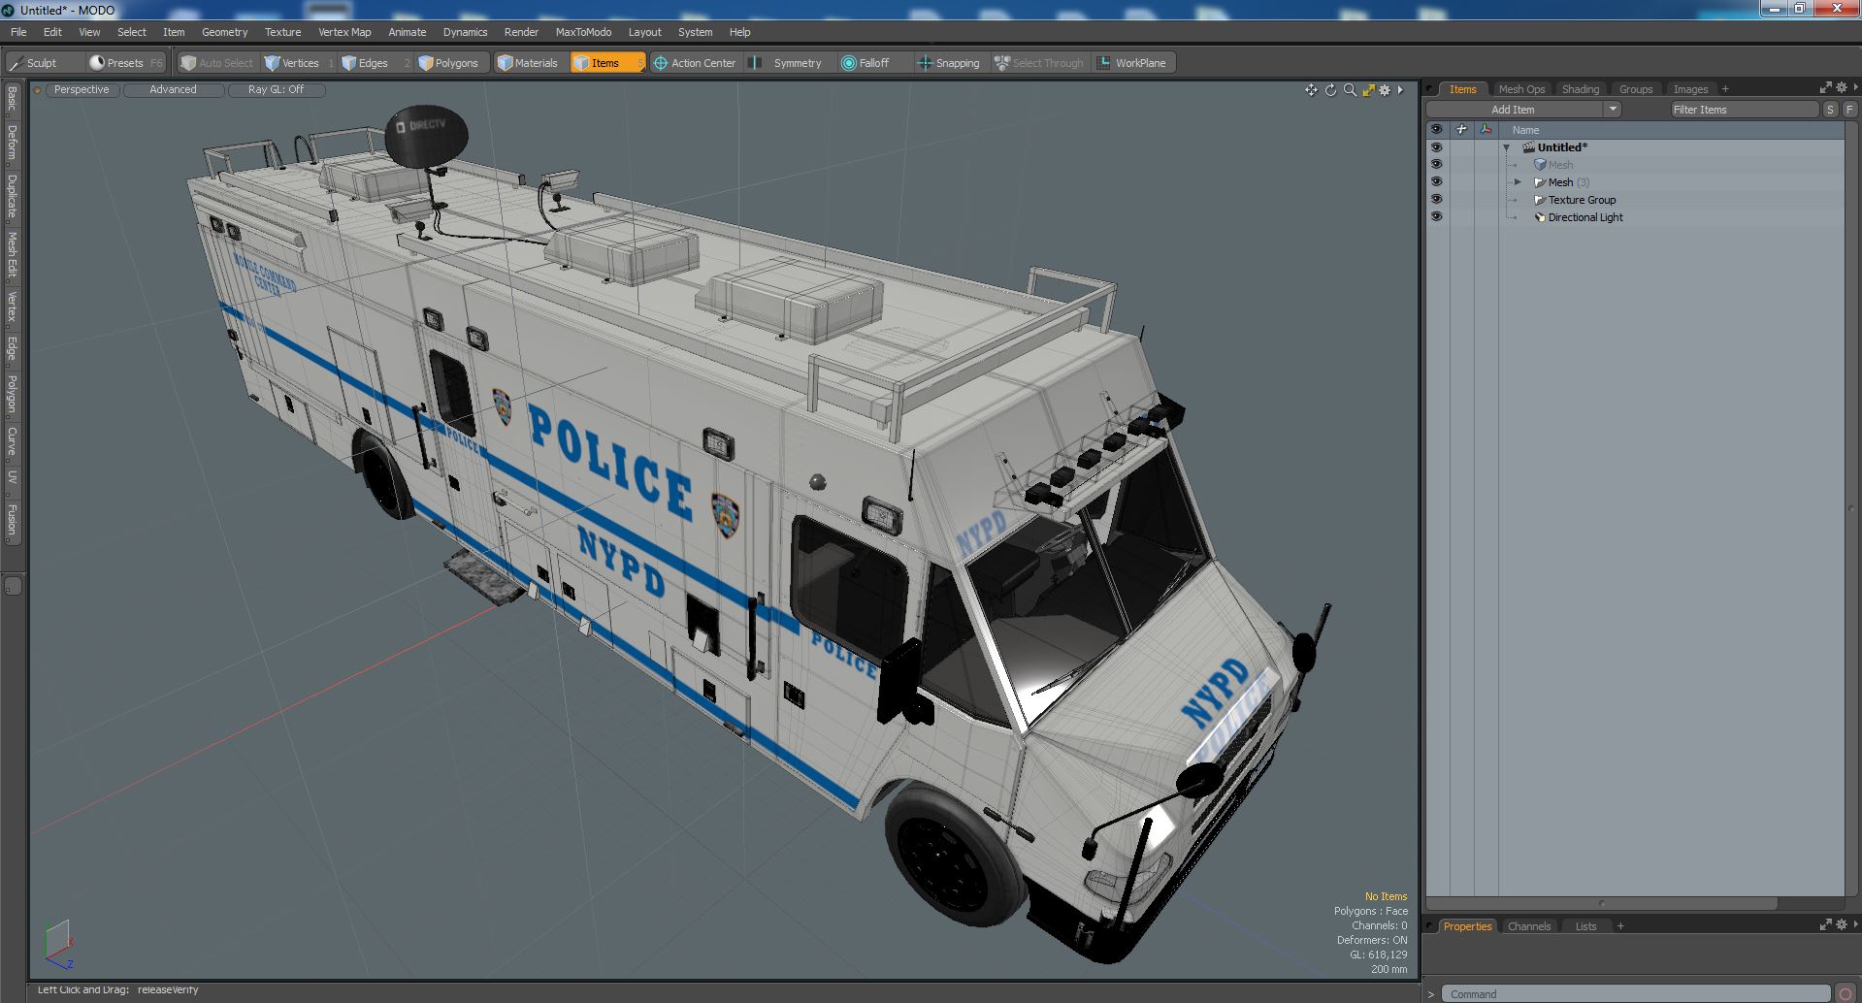Switch to the Groups tab
The height and width of the screenshot is (1003, 1862).
(x=1635, y=89)
